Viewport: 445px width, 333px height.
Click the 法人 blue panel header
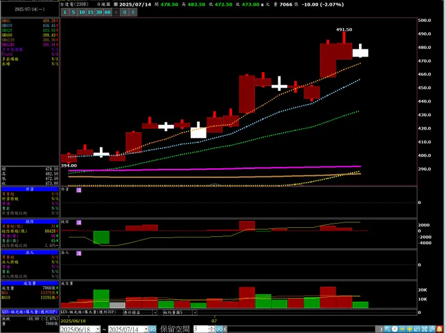pyautogui.click(x=30, y=252)
